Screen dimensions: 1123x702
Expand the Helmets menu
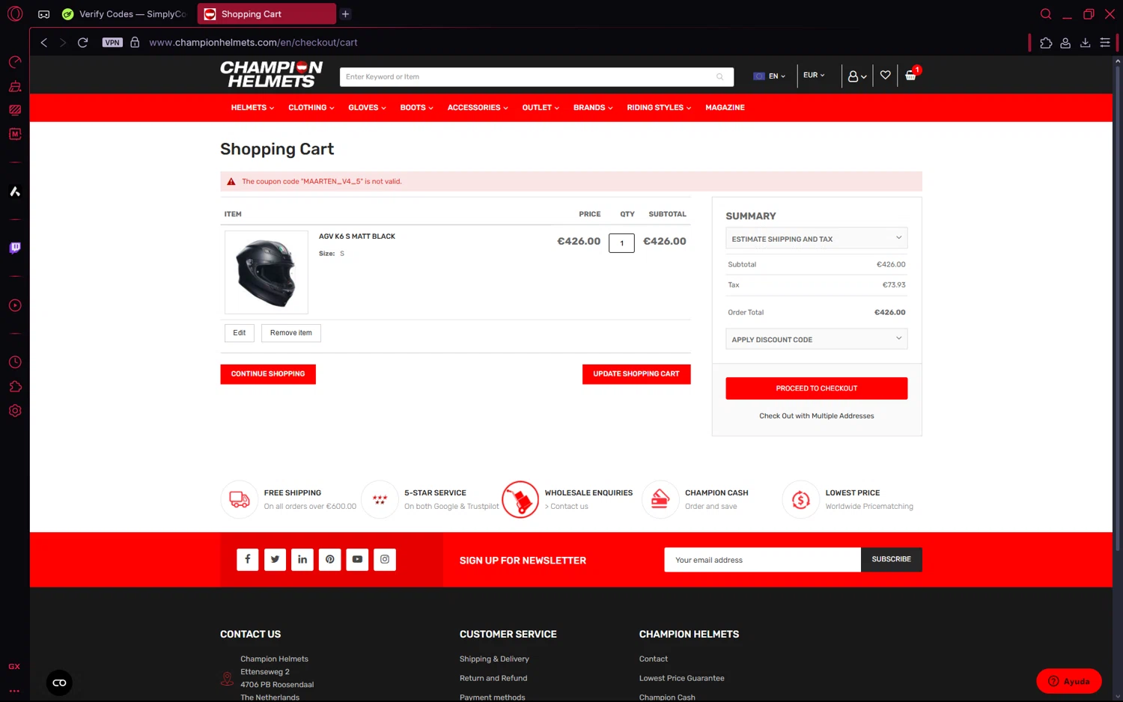(x=252, y=108)
